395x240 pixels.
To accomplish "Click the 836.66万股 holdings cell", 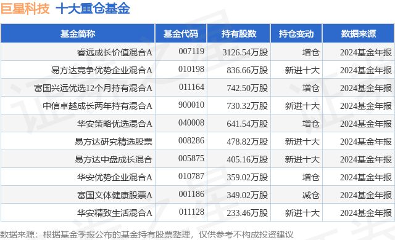I will point(247,70).
